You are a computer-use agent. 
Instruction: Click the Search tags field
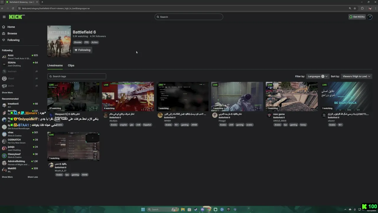(x=76, y=76)
